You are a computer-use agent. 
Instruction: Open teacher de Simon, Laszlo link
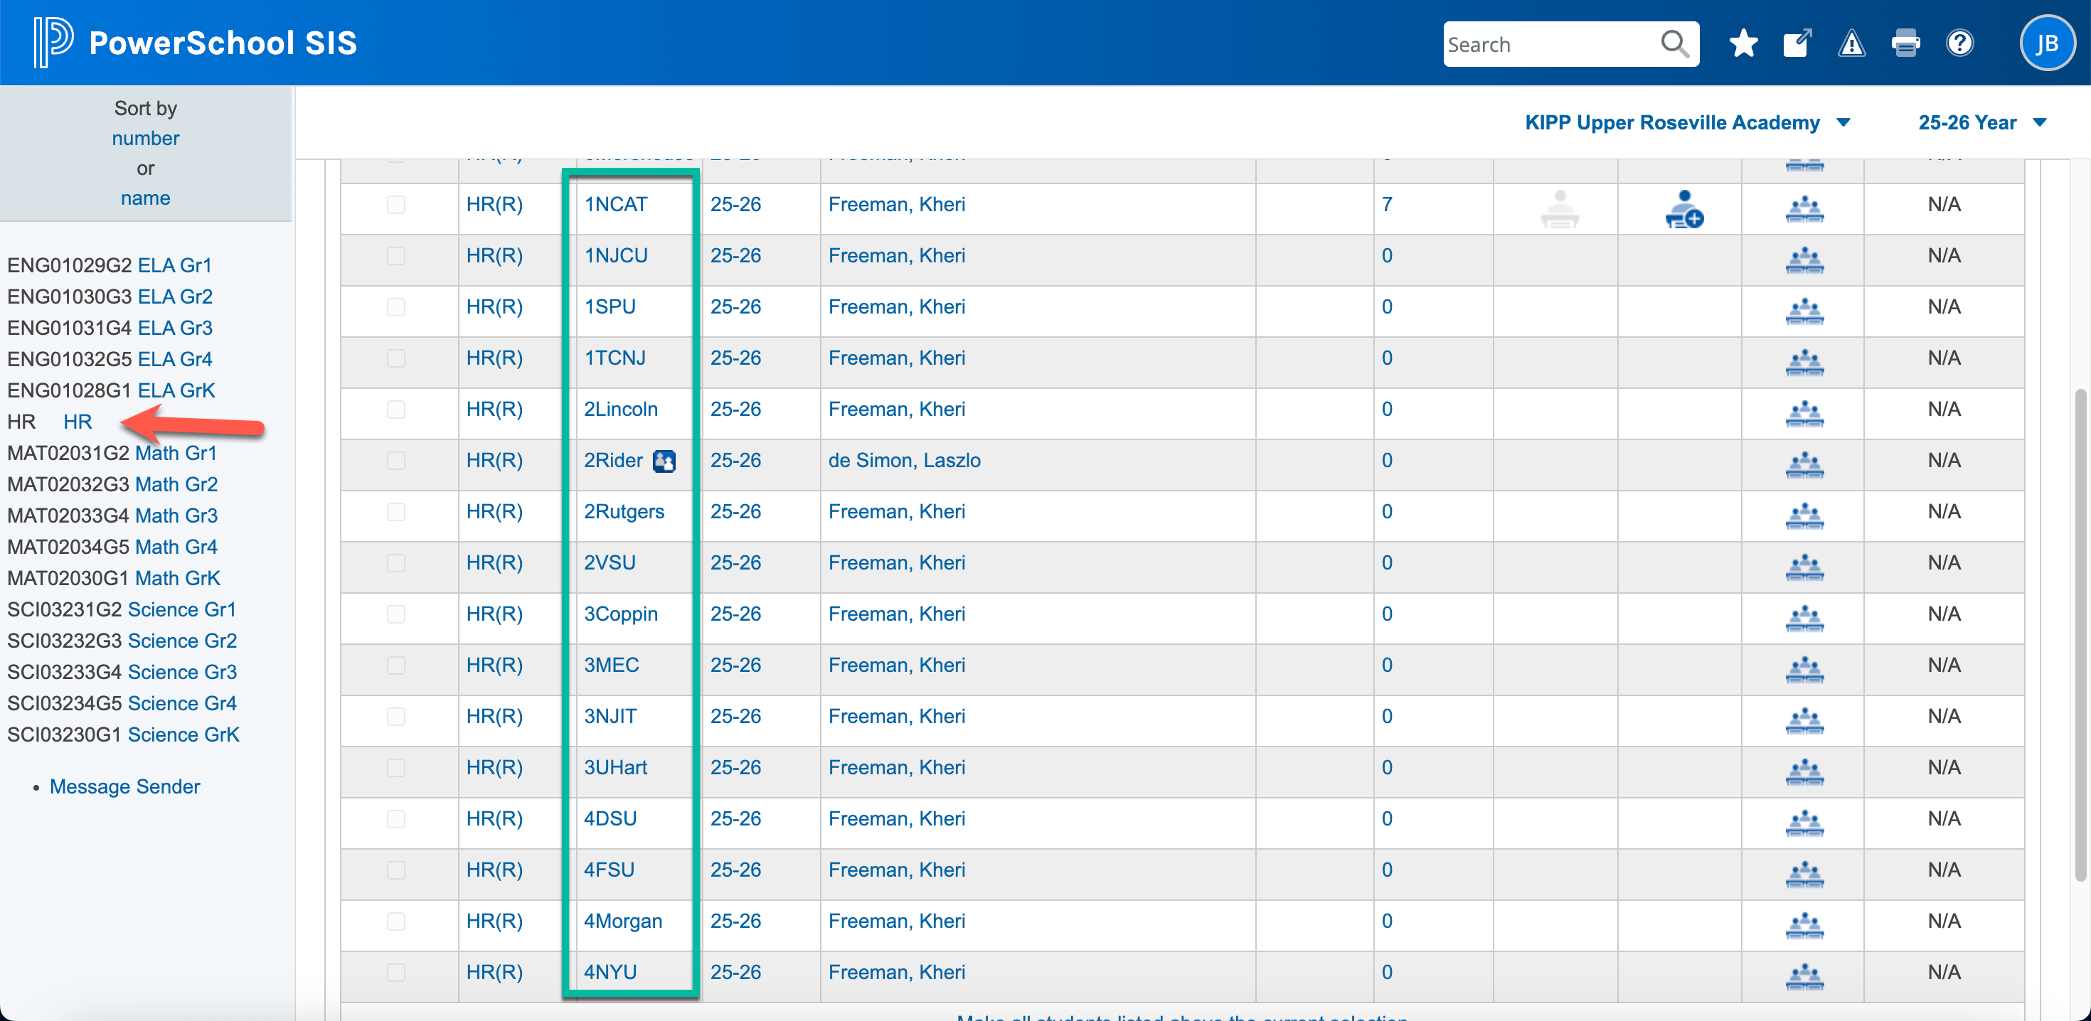click(904, 460)
